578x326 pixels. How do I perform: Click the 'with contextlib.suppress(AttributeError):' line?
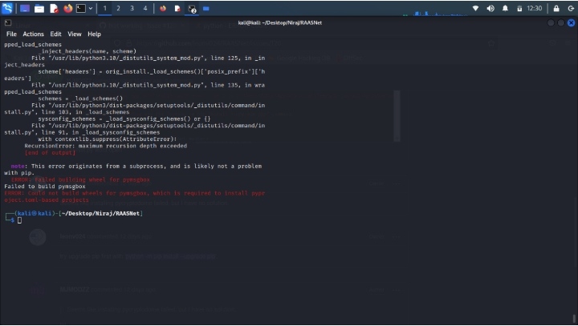tap(108, 139)
